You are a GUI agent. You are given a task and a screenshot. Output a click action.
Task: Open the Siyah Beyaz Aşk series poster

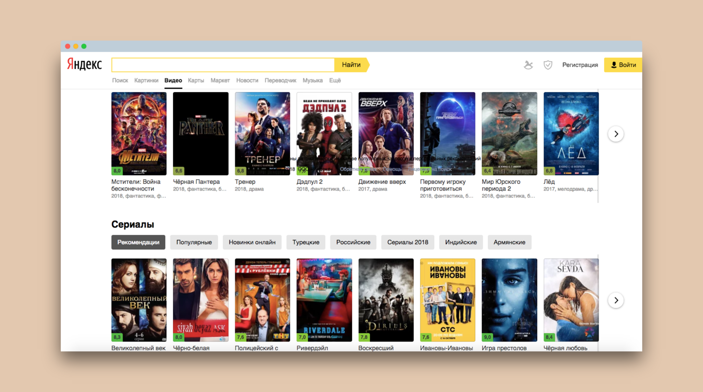[201, 300]
